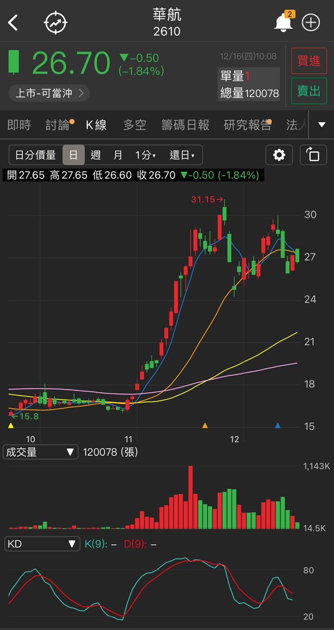This screenshot has height=630, width=334.
Task: Open 上市-可當沖 info chip
Action: 49,93
